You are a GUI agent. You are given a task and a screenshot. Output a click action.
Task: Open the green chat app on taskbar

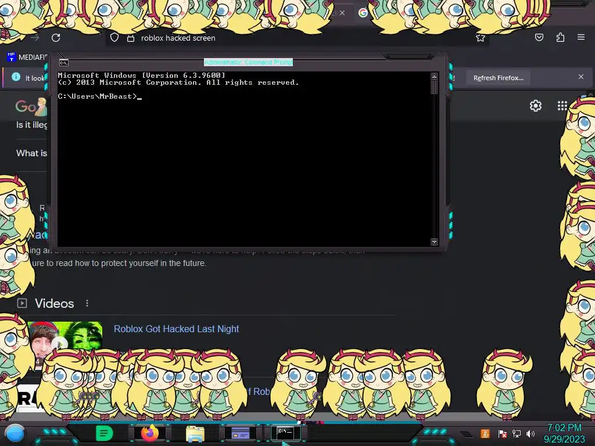[x=105, y=433]
